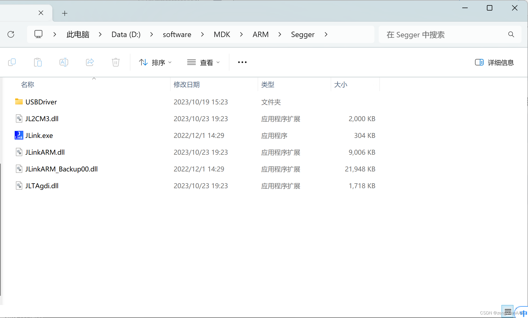
Task: Click the 文件夹 type cell
Action: pyautogui.click(x=271, y=102)
